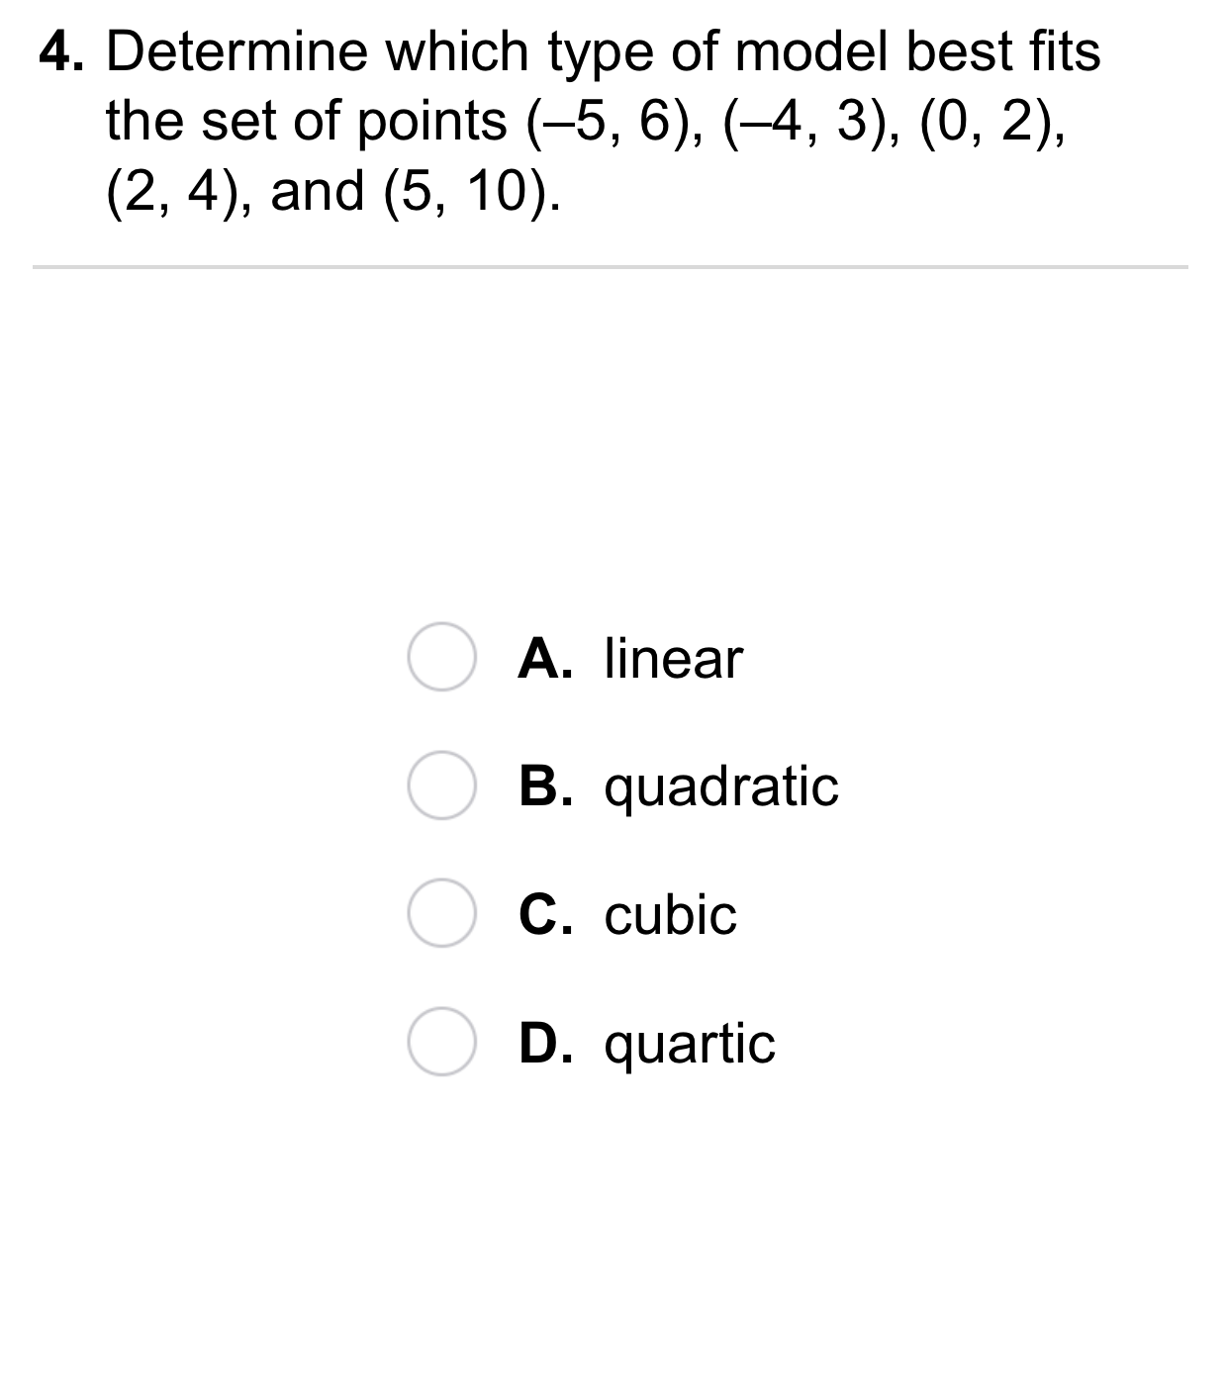This screenshot has height=1385, width=1227.
Task: Click the "quartic" answer label
Action: click(690, 1045)
